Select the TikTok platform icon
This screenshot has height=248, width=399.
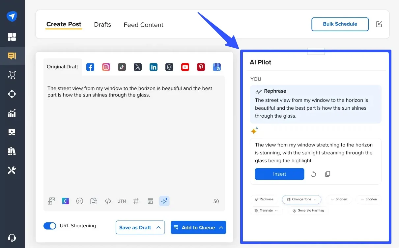pyautogui.click(x=122, y=67)
